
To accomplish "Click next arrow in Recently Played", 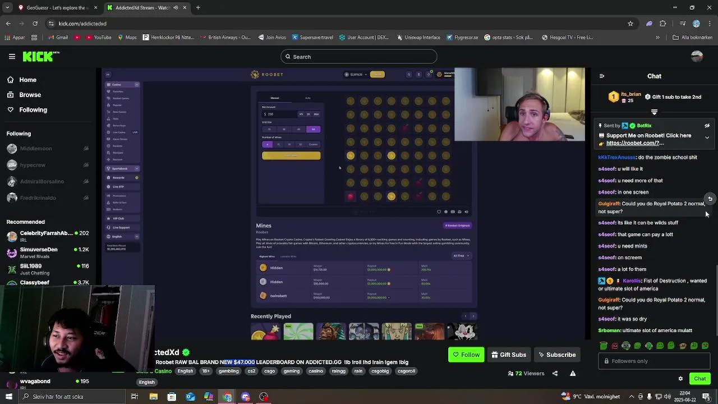I will [x=473, y=316].
